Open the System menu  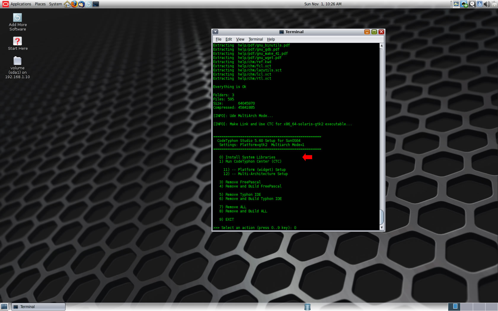(x=55, y=4)
